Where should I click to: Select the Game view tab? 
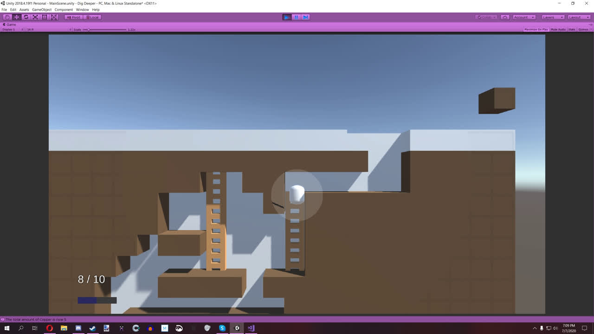[x=10, y=25]
